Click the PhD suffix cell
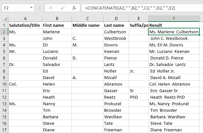 (138, 97)
